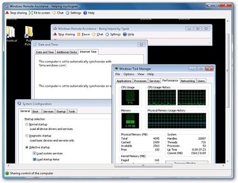Image resolution: width=238 pixels, height=183 pixels.
Task: Click the vertical scrollbar down arrow
Action: pos(228,161)
